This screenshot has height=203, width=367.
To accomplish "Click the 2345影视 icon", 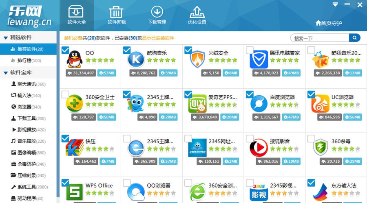I will click(259, 192).
